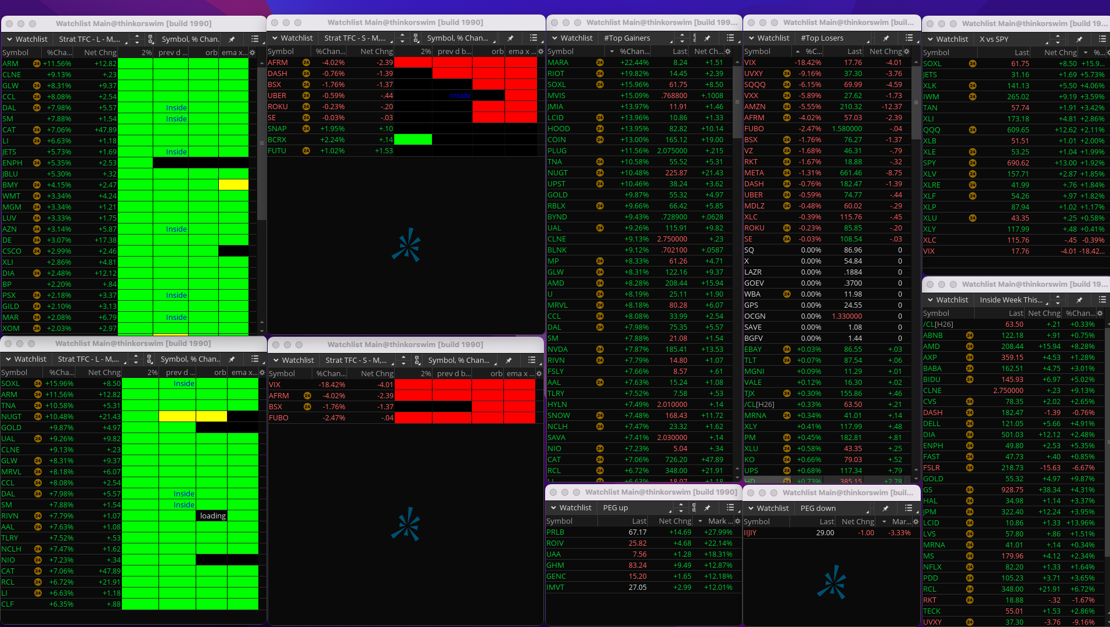This screenshot has height=627, width=1110.
Task: Open list actions menu in Inside Week watchlist
Action: point(1102,300)
